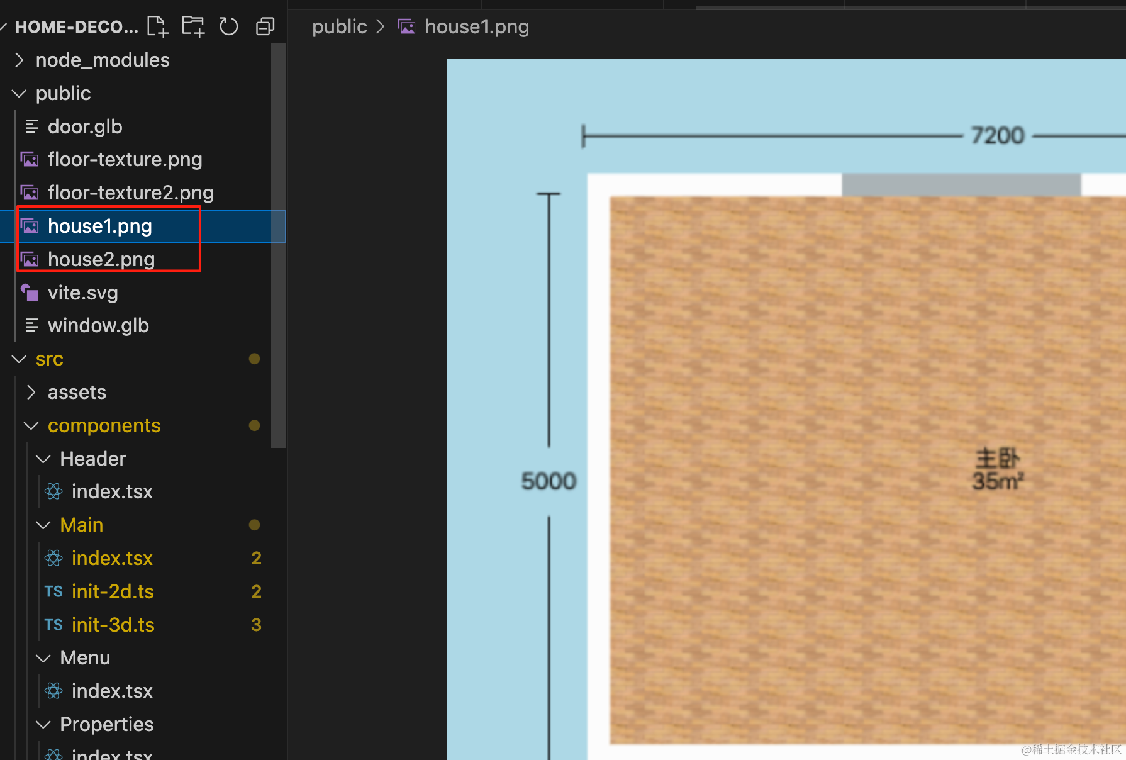The image size is (1126, 760).
Task: Collapse the Main folder chevron
Action: 43,525
